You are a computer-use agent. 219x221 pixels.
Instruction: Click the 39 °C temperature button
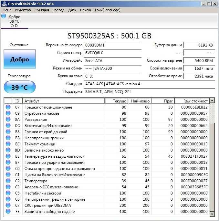click(x=20, y=87)
